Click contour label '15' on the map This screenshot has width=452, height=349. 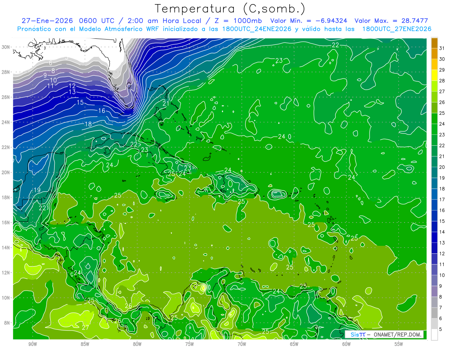[80, 102]
